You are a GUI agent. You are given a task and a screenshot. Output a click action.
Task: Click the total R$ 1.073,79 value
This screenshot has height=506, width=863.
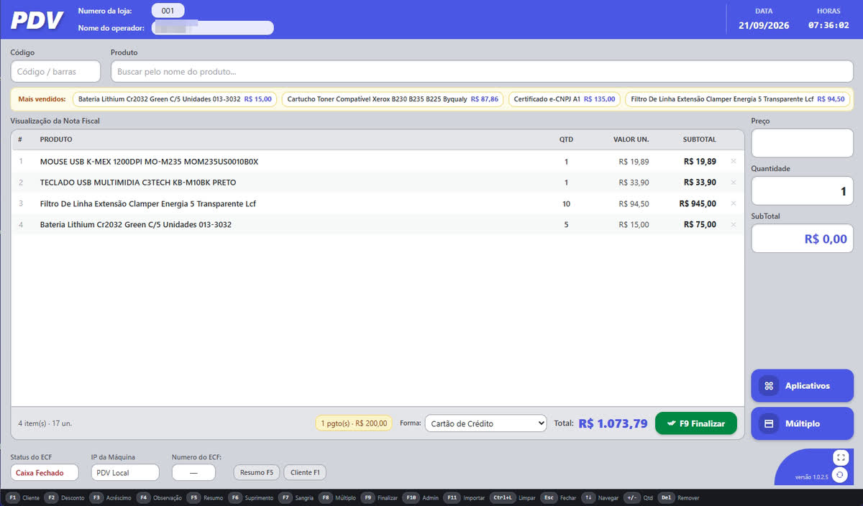(613, 423)
